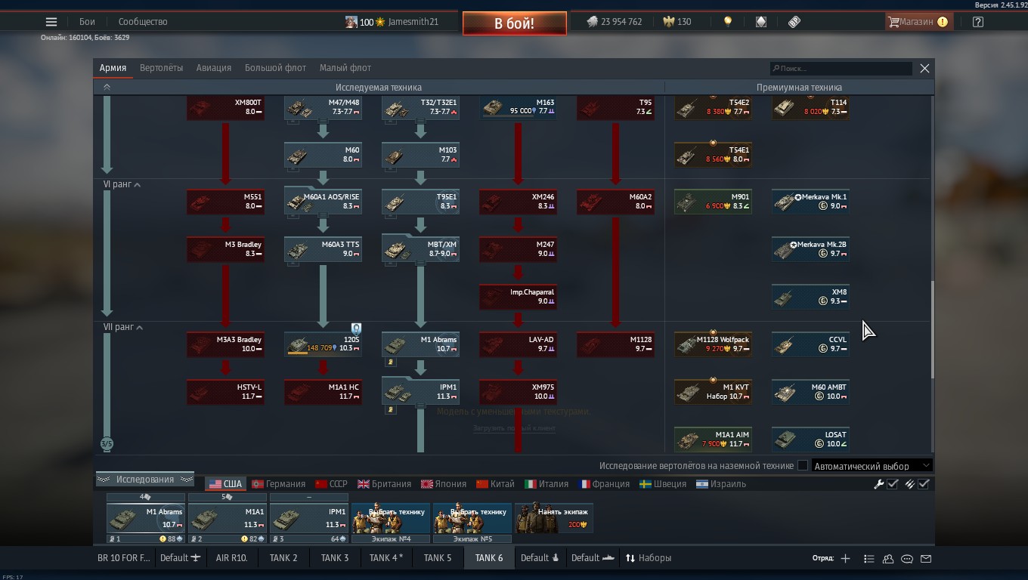The width and height of the screenshot is (1028, 580).
Task: Select the СССР country tab
Action: [x=331, y=484]
